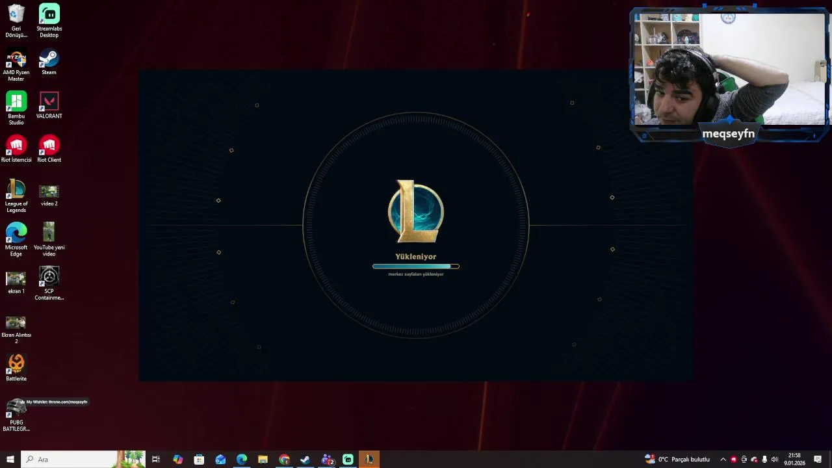Viewport: 832px width, 468px height.
Task: Select the Battlerite desktop shortcut
Action: pos(16,367)
